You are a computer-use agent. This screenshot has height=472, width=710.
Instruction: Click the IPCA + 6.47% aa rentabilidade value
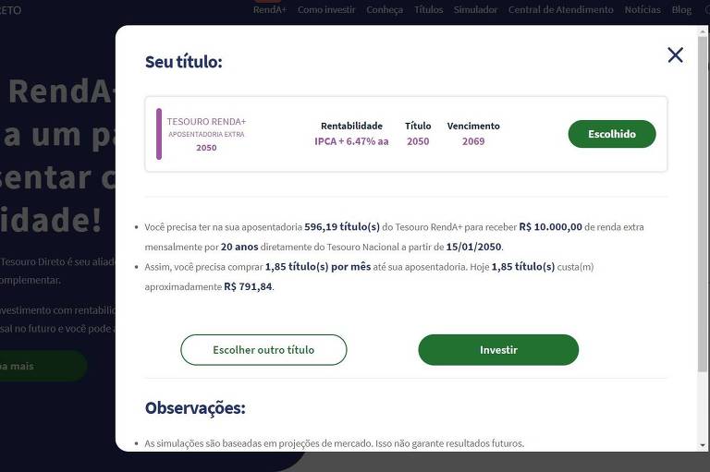pyautogui.click(x=351, y=141)
